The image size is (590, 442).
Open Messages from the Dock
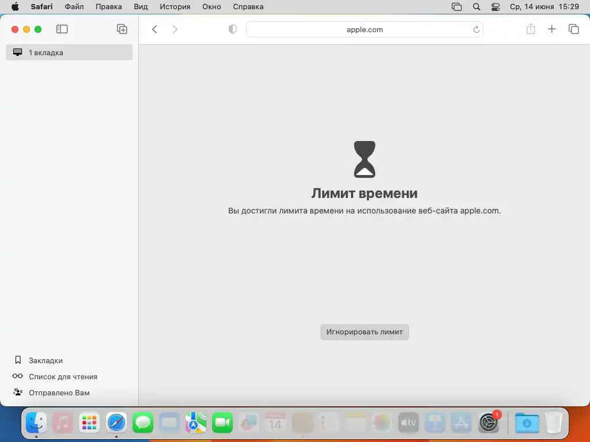click(x=143, y=422)
